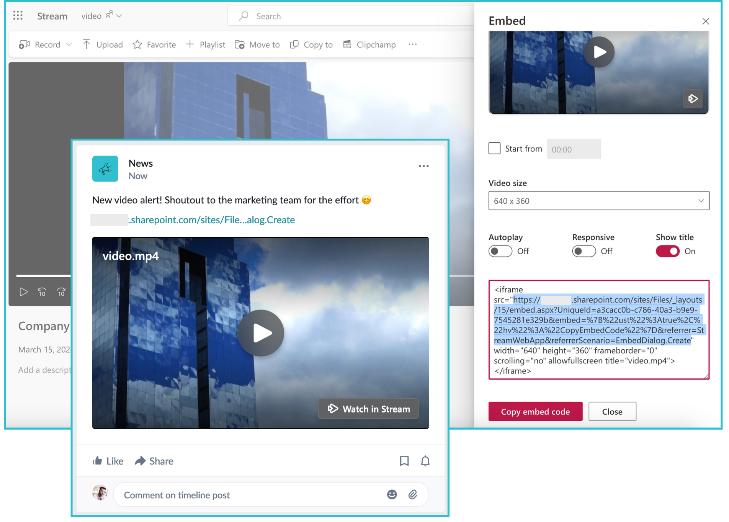
Task: Click the toolbar overflow ellipsis menu
Action: (x=412, y=44)
